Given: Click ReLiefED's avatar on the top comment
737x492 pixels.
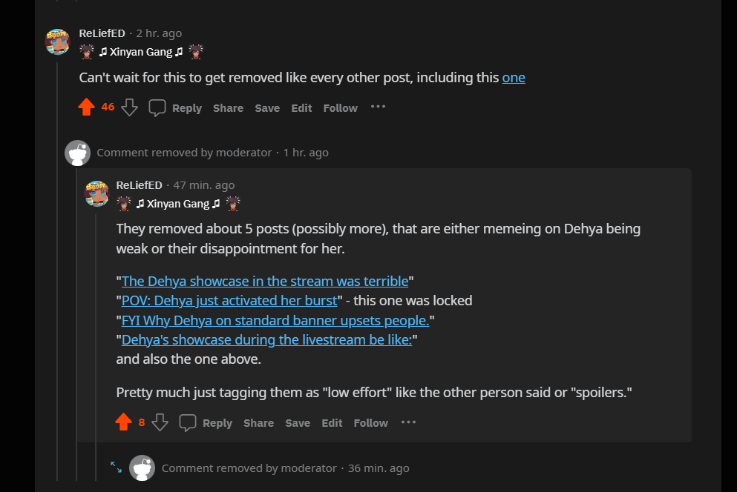Looking at the screenshot, I should [x=58, y=41].
